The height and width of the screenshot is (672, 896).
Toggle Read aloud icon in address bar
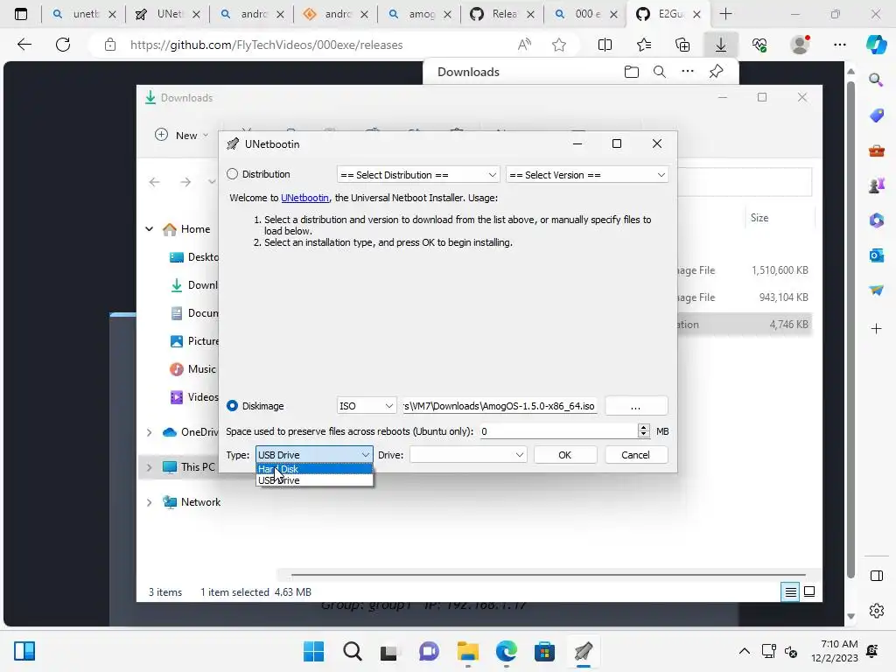click(524, 45)
